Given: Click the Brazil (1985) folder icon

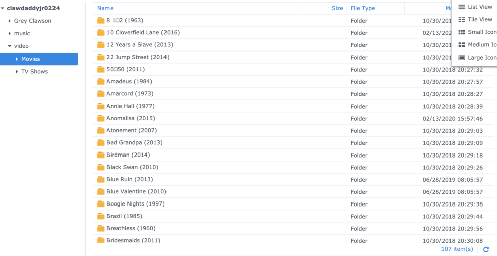Looking at the screenshot, I should [x=101, y=216].
